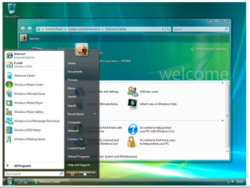Click the user dog picture in Start menu
This screenshot has height=188, width=250.
point(82,50)
